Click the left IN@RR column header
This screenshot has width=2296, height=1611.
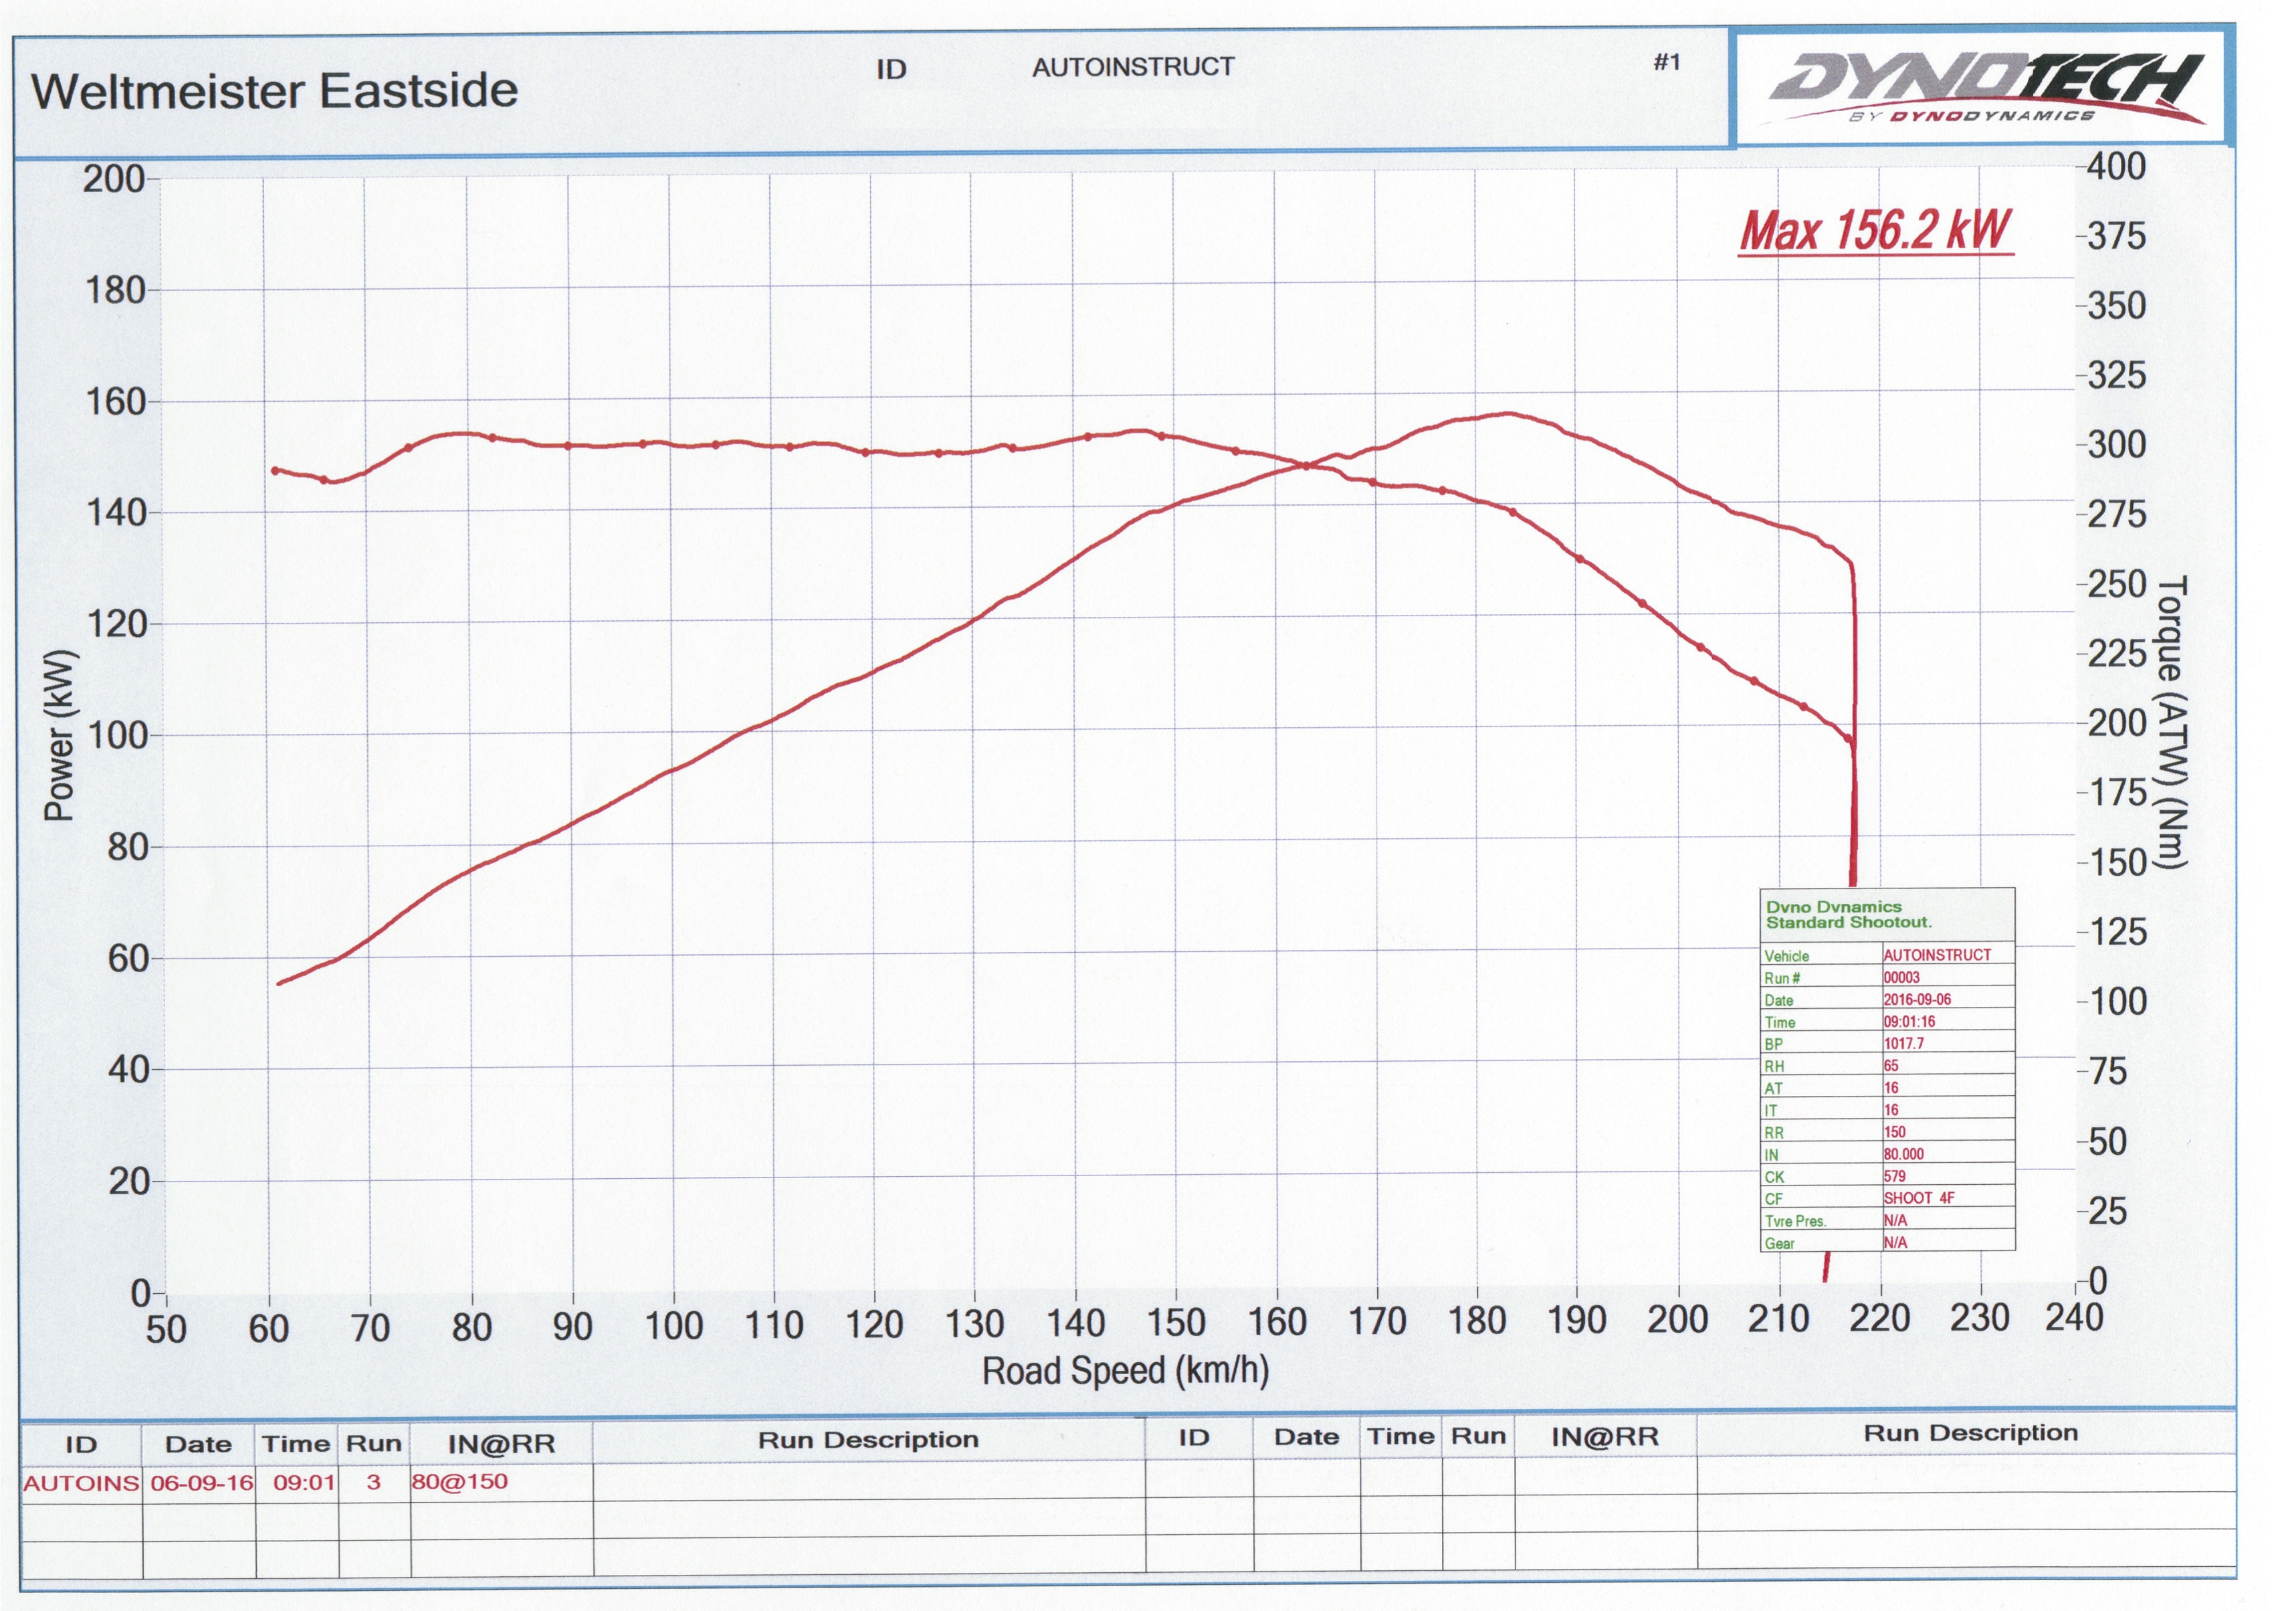coord(501,1444)
